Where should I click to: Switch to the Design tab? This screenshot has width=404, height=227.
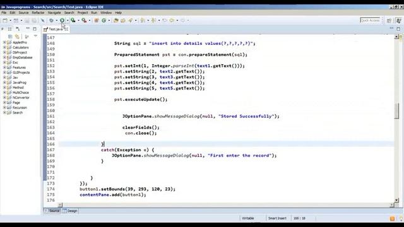(70, 211)
